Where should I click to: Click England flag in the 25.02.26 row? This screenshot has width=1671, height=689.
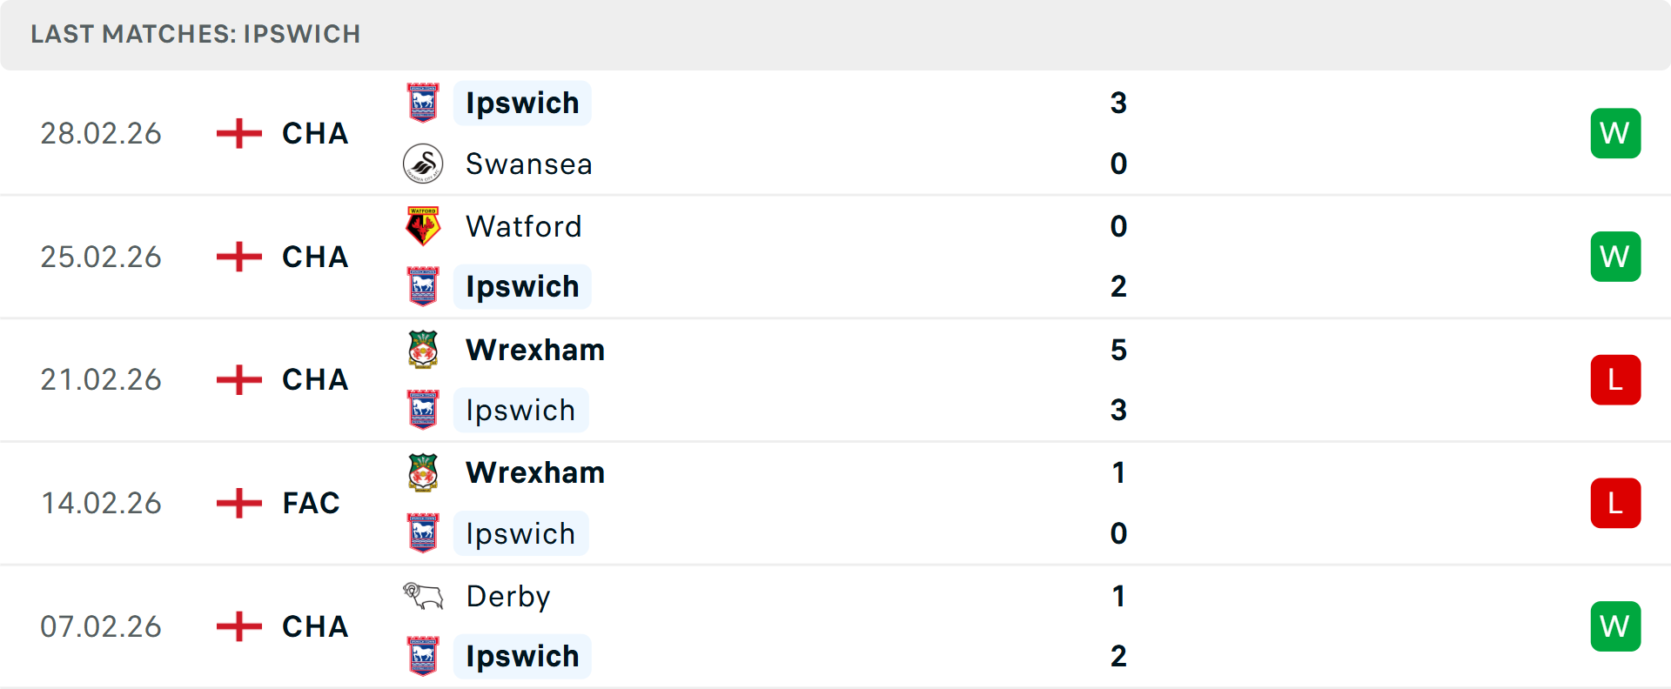pos(238,257)
